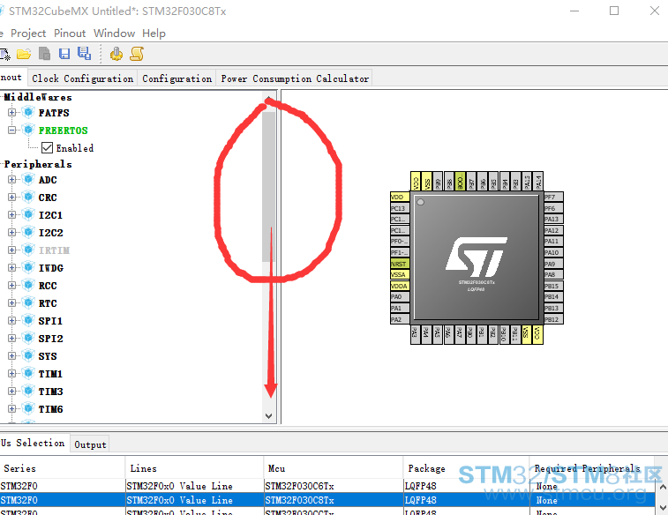Open the Pinout menu
Viewport: 668px width, 515px height.
click(70, 34)
